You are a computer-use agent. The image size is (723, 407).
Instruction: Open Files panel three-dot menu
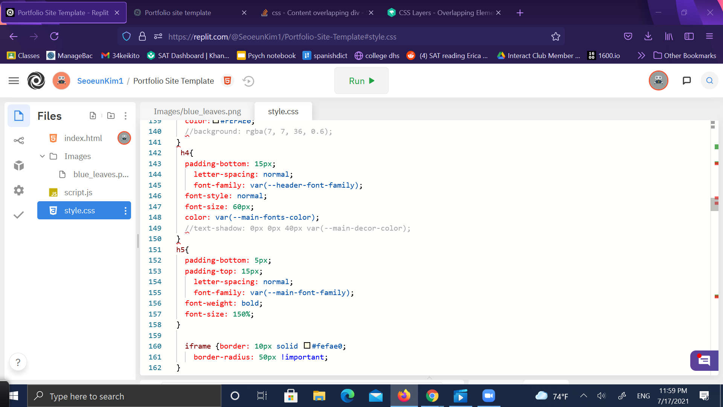click(x=125, y=116)
